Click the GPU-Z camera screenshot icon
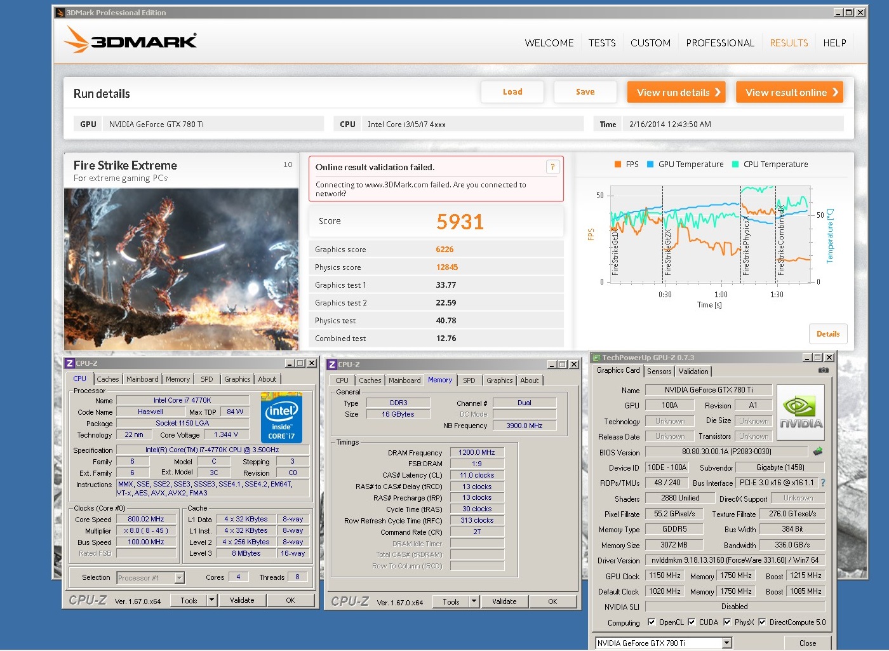Screen dimensions: 889x651 click(x=823, y=370)
